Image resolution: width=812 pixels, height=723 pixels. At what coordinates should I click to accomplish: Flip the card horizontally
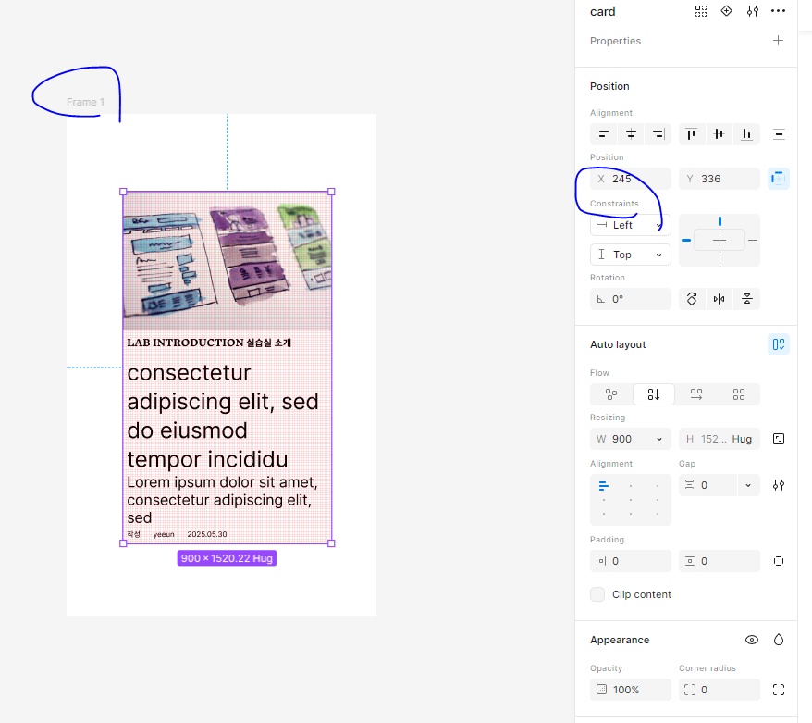tap(720, 299)
